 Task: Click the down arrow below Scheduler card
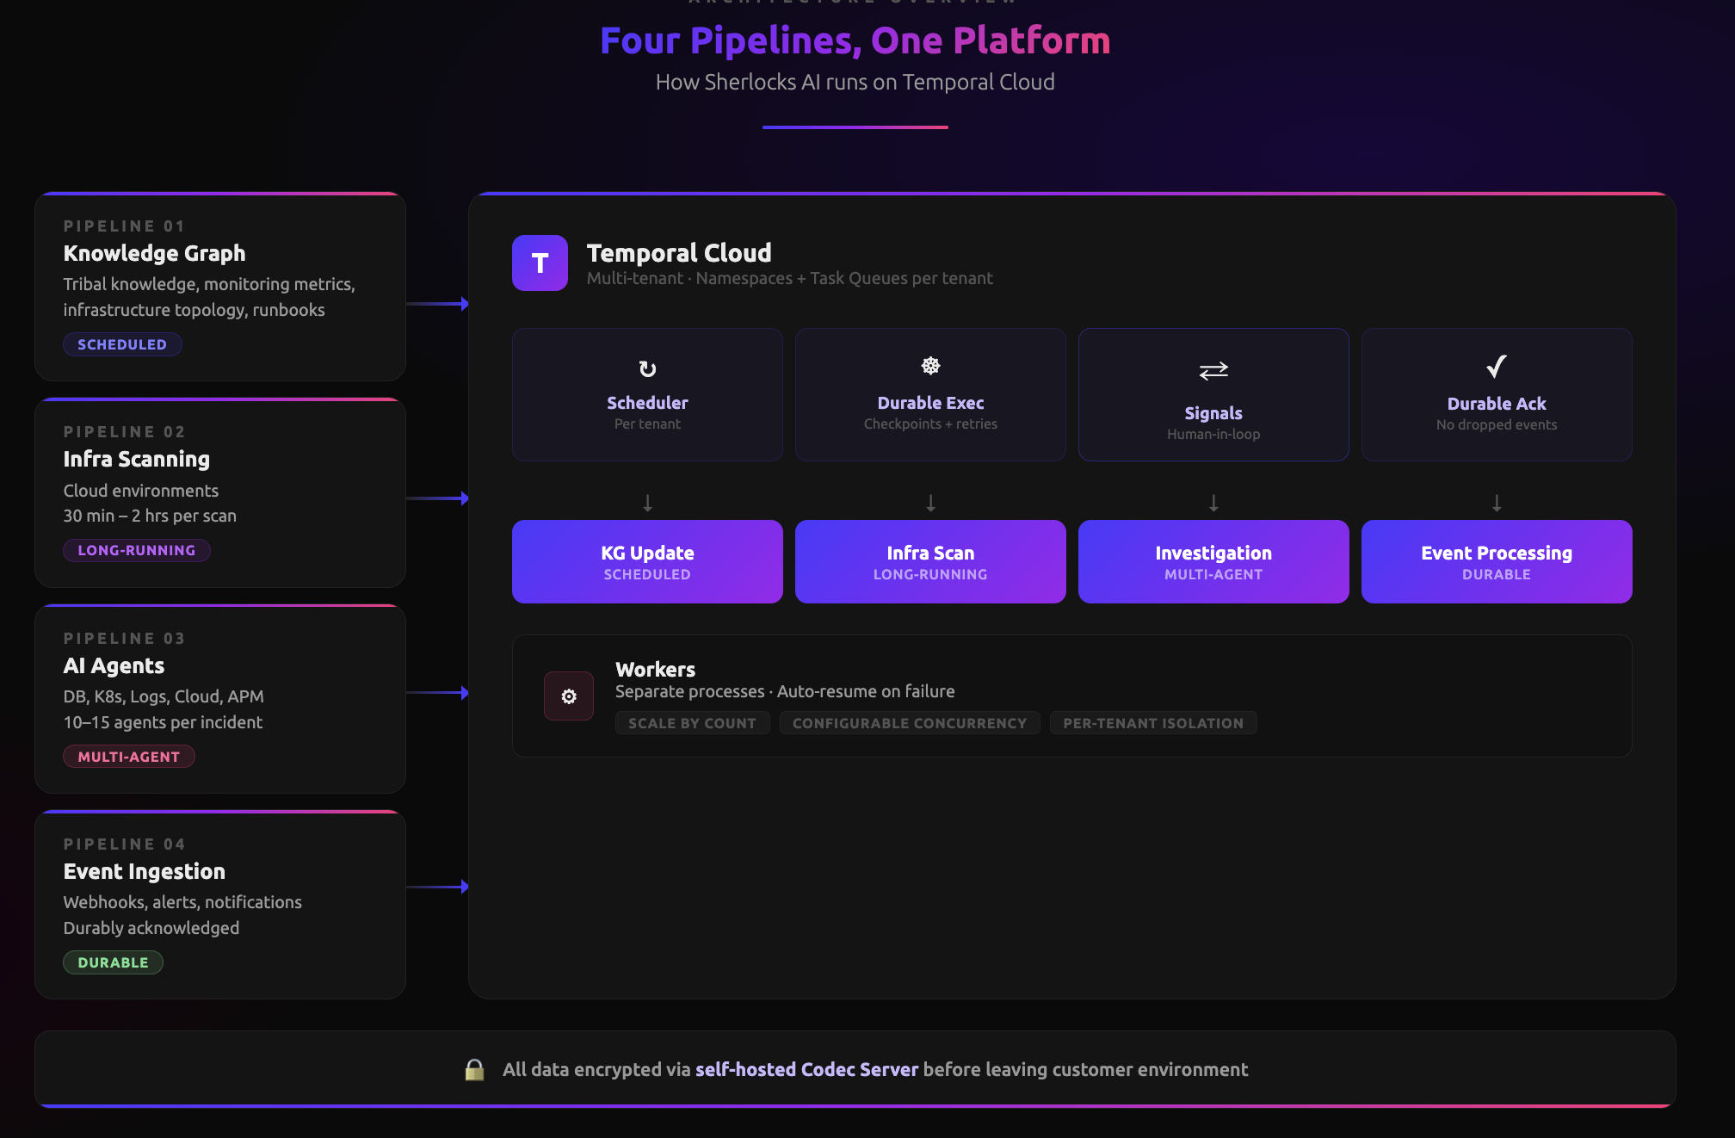[647, 503]
